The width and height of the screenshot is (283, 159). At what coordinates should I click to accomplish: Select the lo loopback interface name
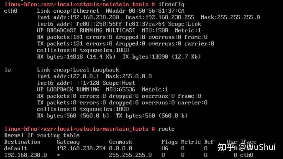pos(8,70)
